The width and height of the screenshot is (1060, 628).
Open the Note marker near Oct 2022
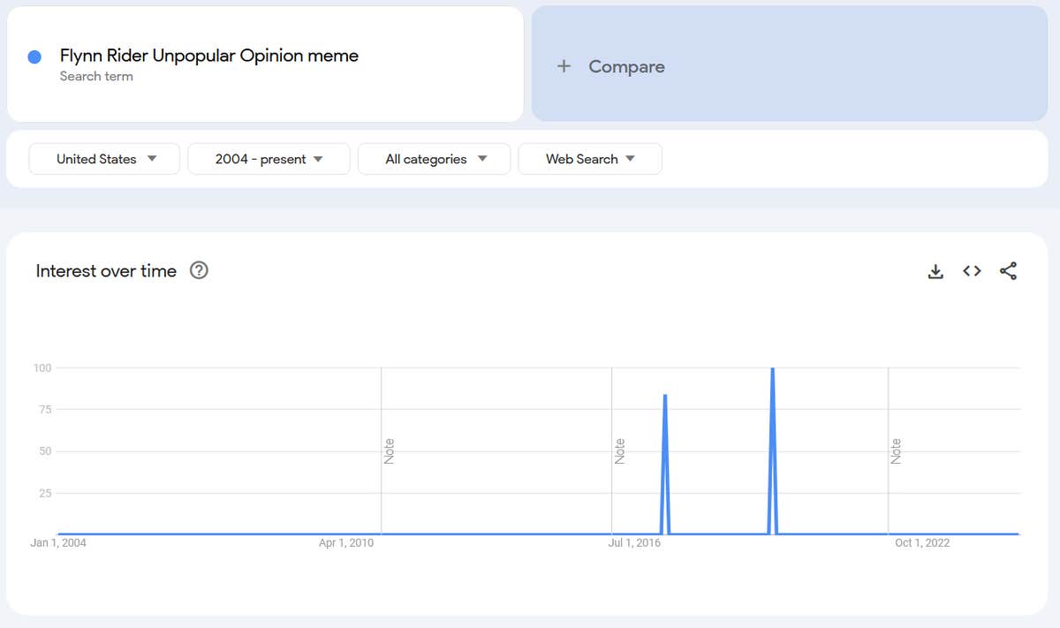coord(897,451)
